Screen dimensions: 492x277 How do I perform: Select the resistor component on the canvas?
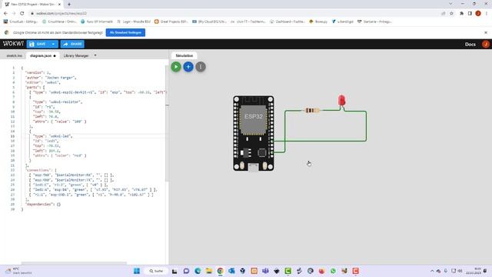(x=312, y=110)
